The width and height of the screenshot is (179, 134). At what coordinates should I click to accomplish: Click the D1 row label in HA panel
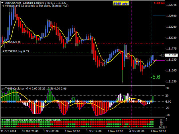[x=162, y=121]
